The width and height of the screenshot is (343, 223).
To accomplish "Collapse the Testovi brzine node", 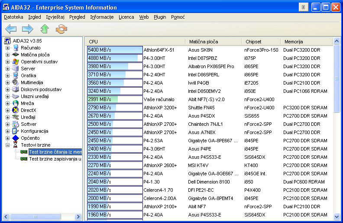I will (7, 145).
